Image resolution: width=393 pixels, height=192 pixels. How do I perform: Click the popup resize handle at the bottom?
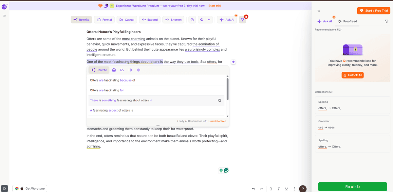(x=158, y=125)
